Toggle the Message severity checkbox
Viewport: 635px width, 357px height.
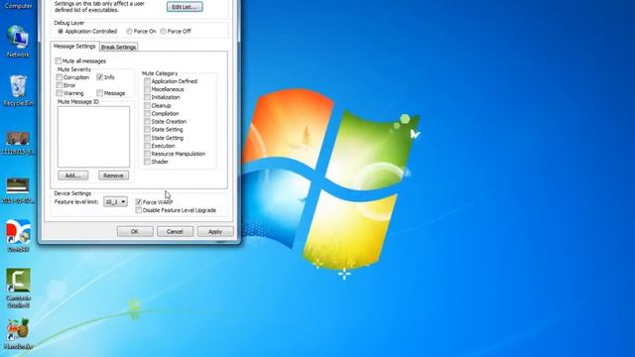pyautogui.click(x=100, y=93)
